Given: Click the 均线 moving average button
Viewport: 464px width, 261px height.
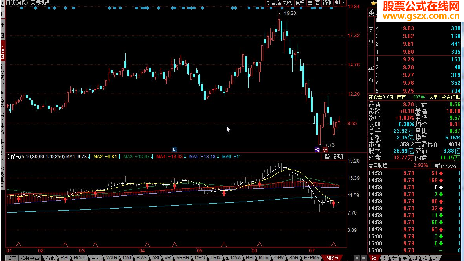Looking at the screenshot, I should pos(288,3).
